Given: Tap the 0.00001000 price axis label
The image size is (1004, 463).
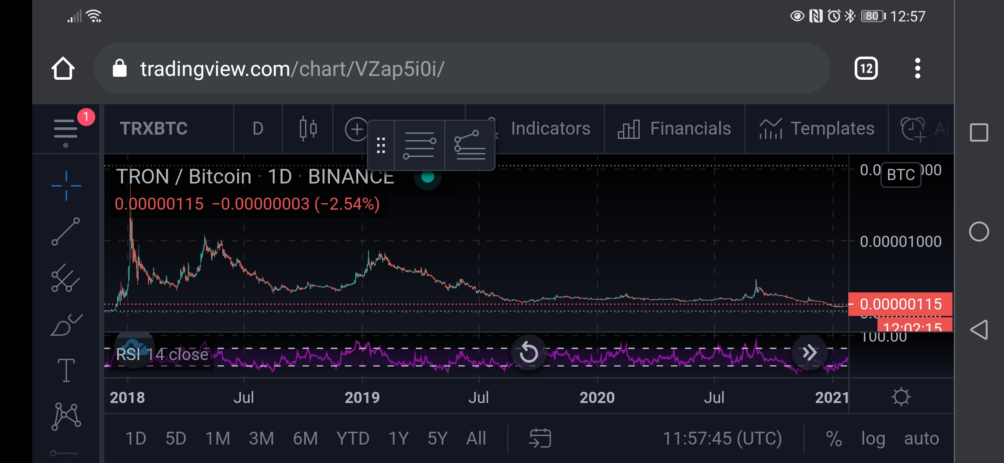Looking at the screenshot, I should point(901,242).
